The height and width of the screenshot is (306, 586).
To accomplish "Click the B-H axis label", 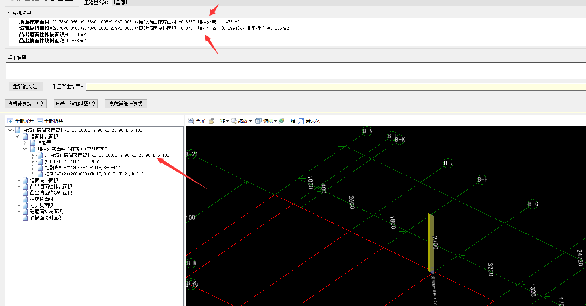I will point(483,179).
